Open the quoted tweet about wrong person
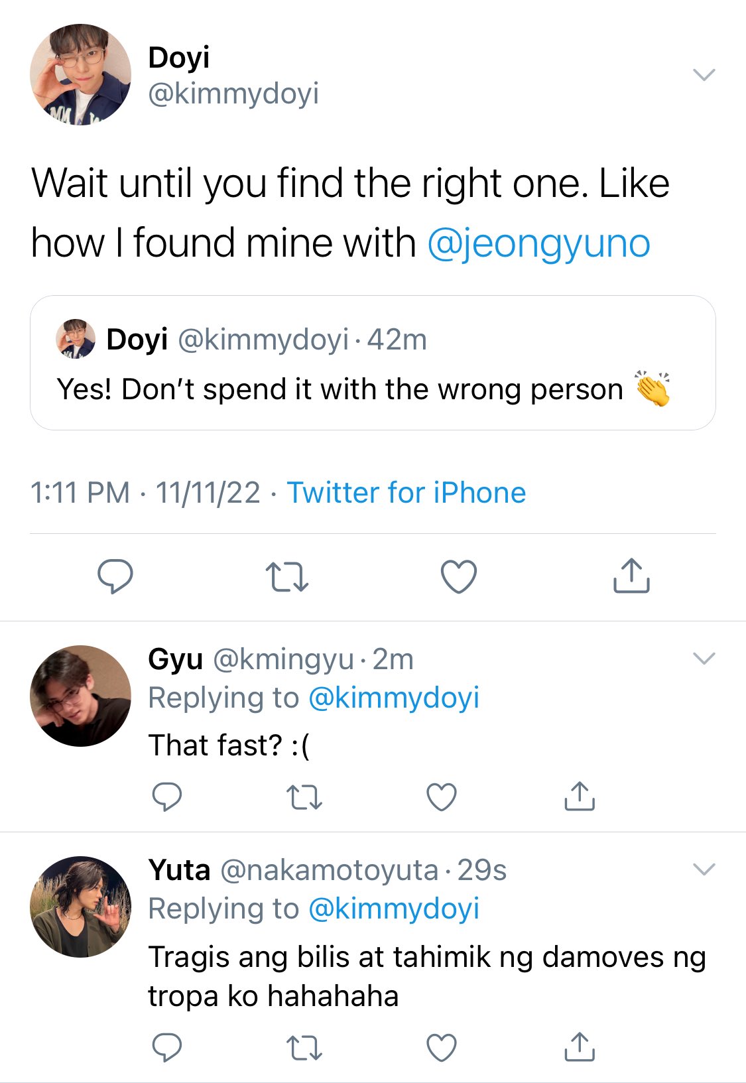Viewport: 746px width, 1083px height. coord(373,363)
